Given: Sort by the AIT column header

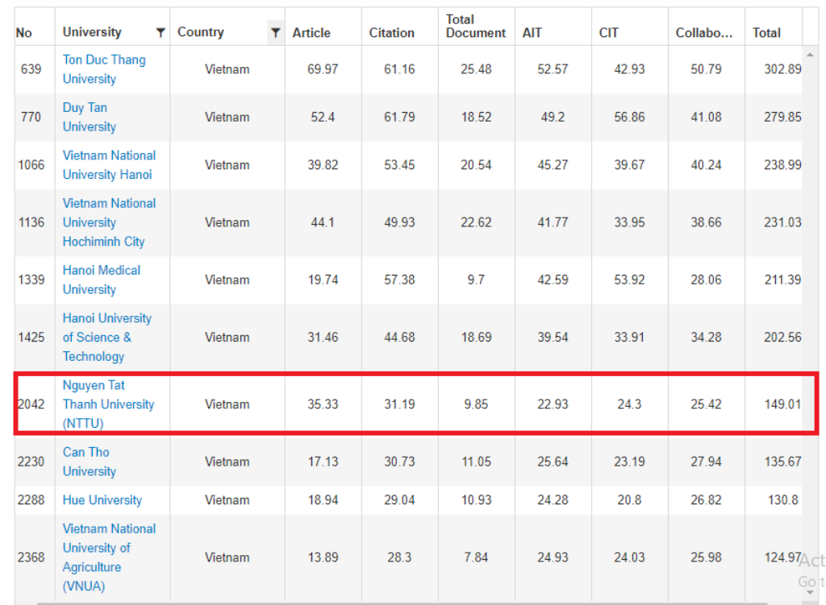Looking at the screenshot, I should [532, 32].
